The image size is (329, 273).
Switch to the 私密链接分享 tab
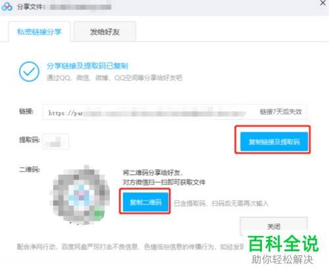coord(39,32)
